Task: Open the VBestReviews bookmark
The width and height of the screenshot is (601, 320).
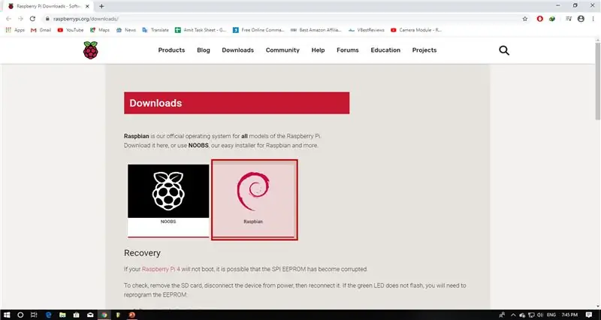Action: click(367, 30)
